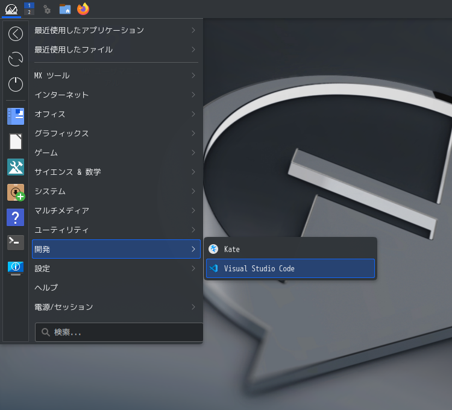The image size is (452, 410).
Task: Expand chevron beside ゲーム
Action: tap(193, 153)
